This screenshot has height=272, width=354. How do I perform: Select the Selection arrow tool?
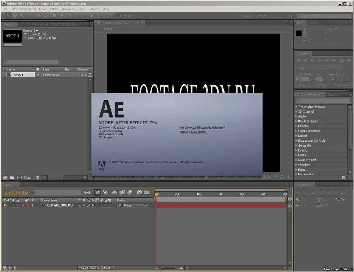[x=7, y=16]
